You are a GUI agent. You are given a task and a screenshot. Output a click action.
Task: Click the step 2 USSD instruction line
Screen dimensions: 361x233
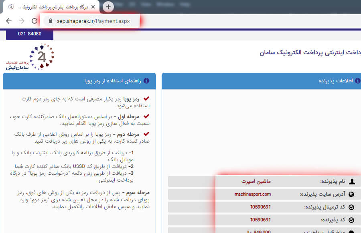click(x=74, y=166)
